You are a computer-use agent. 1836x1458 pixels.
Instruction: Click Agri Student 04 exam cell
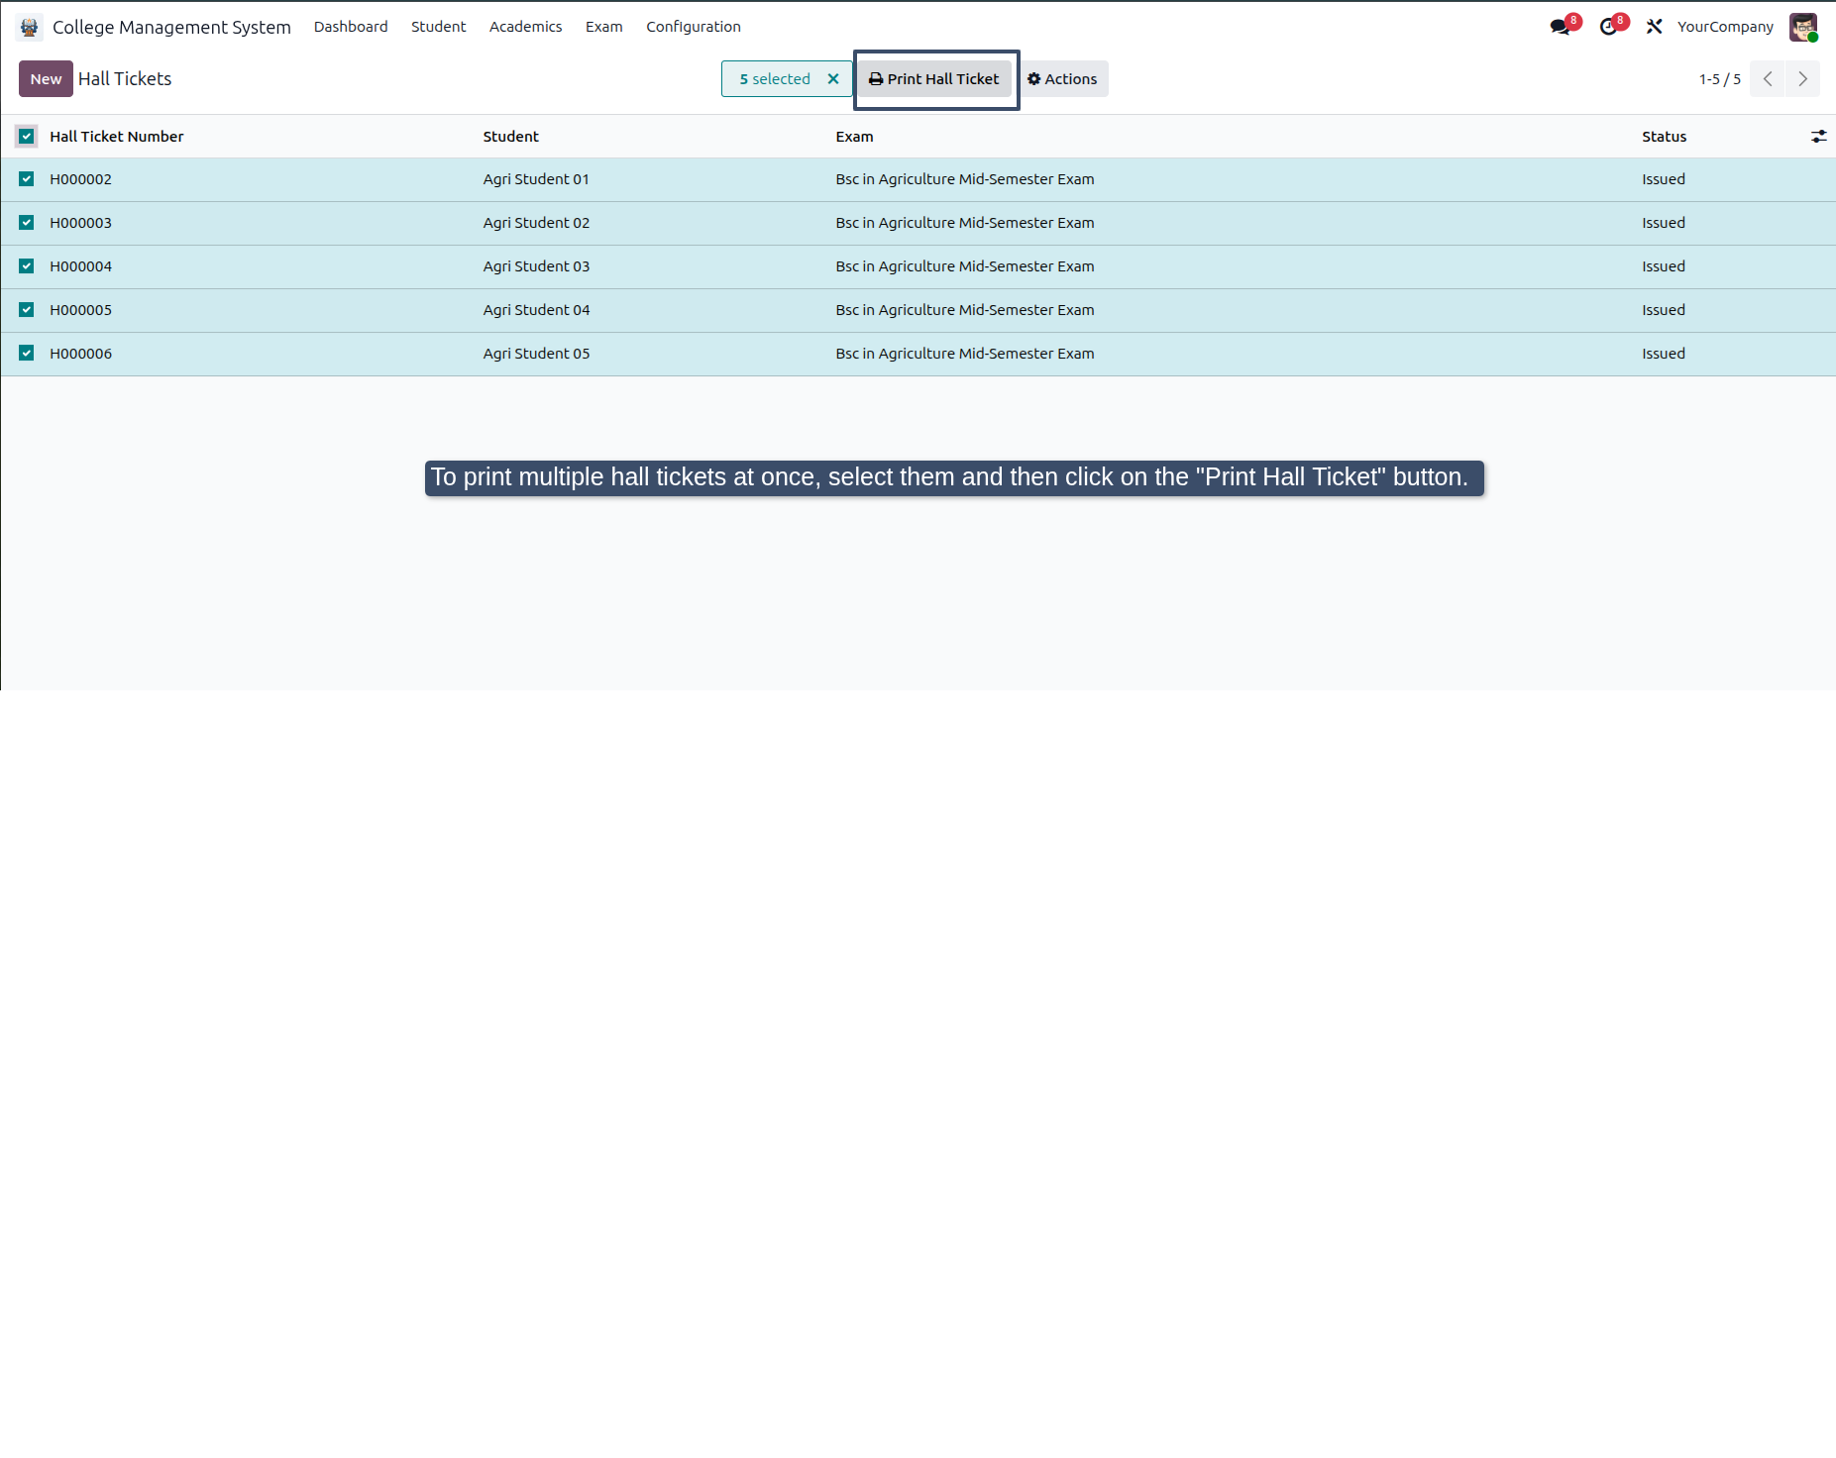[x=965, y=310]
